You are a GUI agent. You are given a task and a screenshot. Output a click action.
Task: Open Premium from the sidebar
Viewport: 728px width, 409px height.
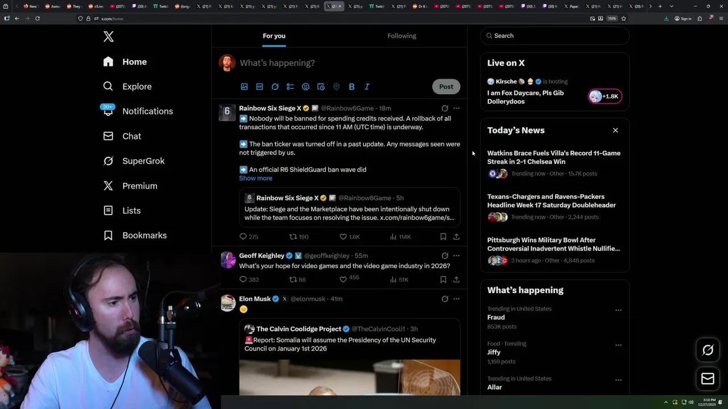click(x=130, y=186)
